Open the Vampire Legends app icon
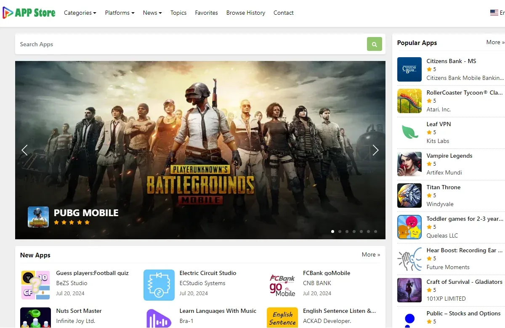Viewport: 505px width, 328px height. pos(409,164)
